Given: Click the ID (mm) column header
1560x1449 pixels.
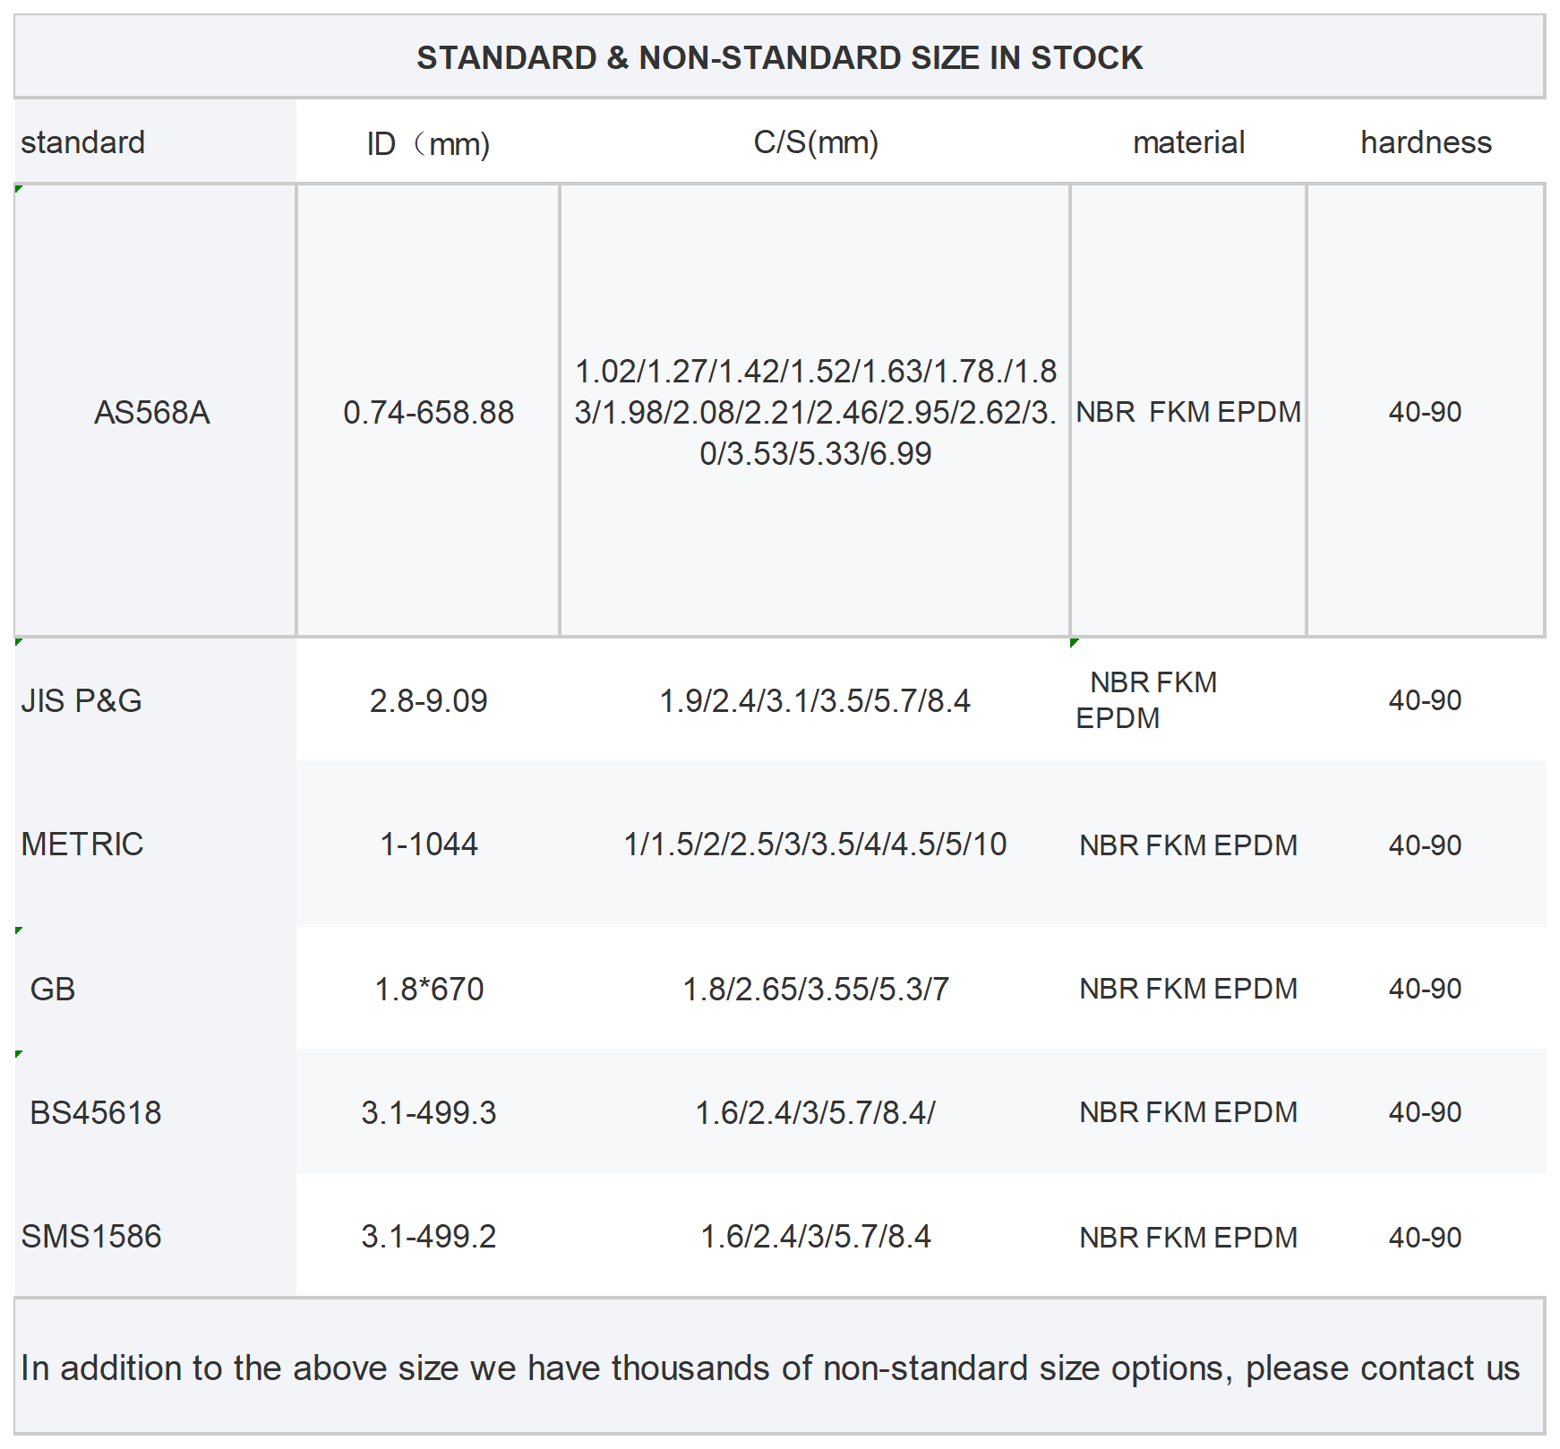Looking at the screenshot, I should pyautogui.click(x=428, y=143).
